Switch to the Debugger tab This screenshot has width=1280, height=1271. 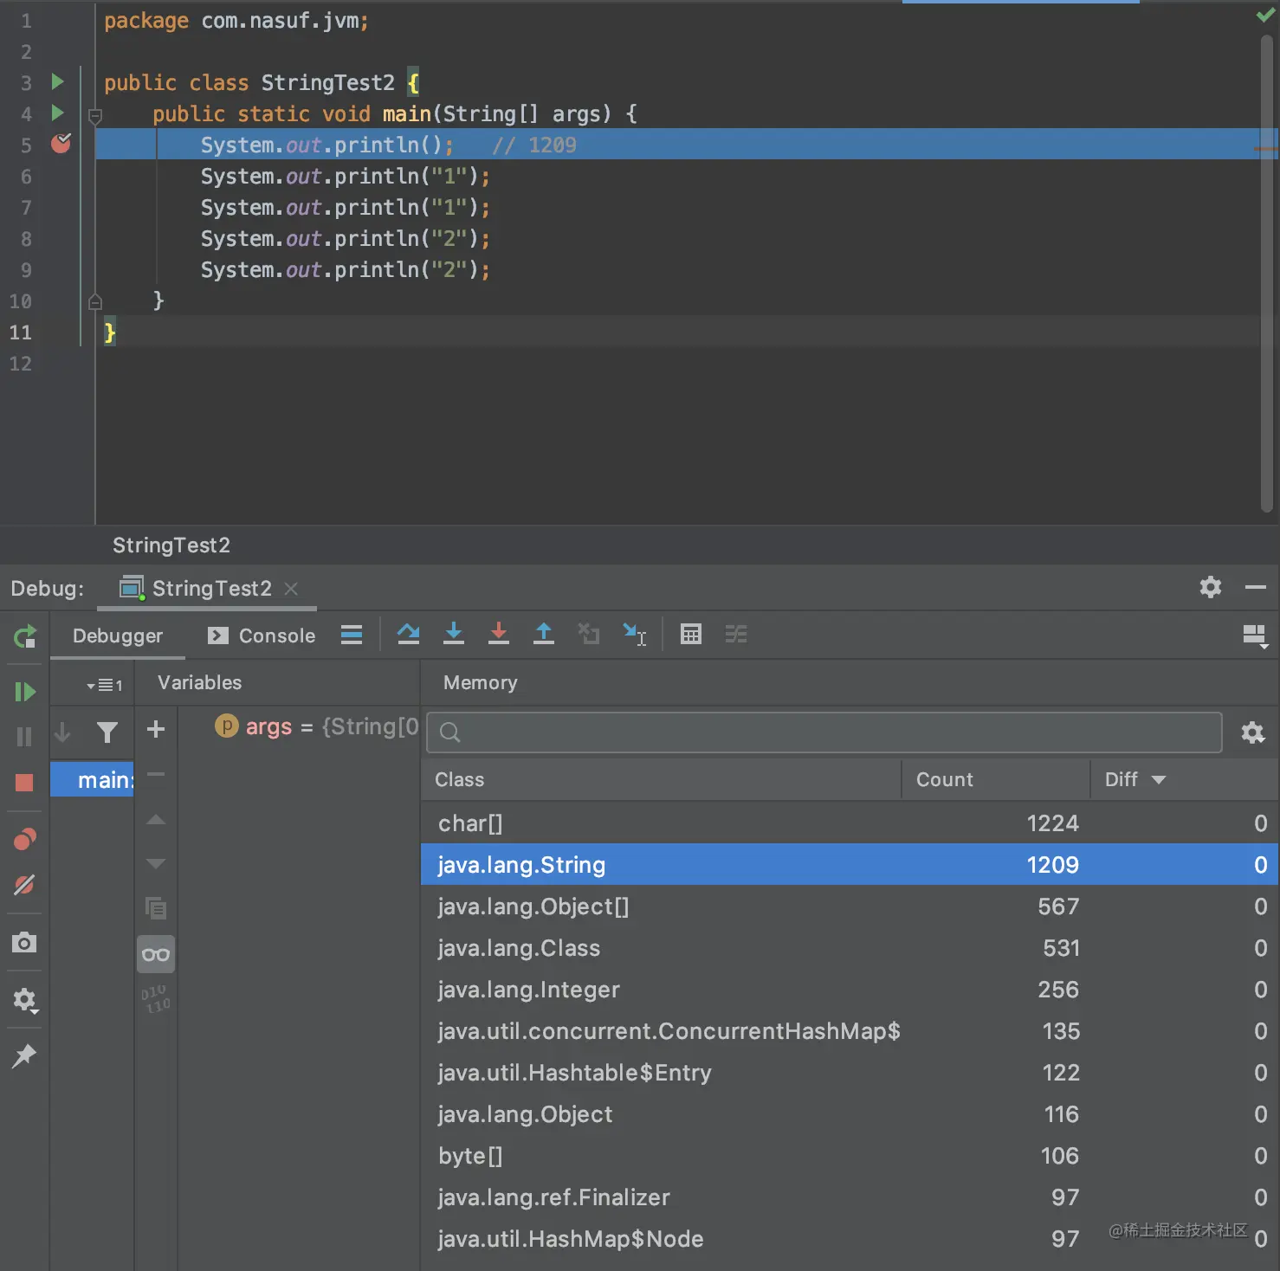click(118, 635)
